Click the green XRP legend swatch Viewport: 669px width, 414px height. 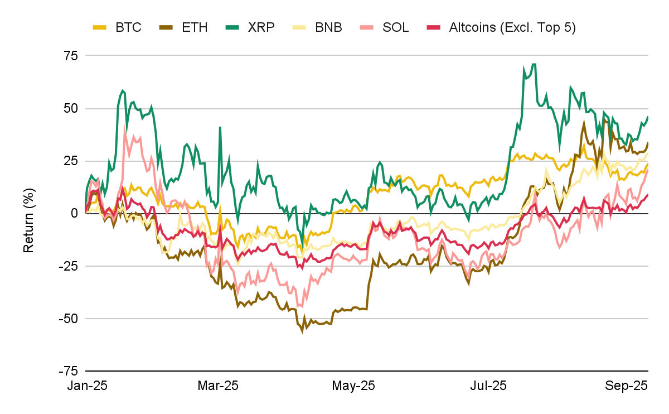point(233,27)
